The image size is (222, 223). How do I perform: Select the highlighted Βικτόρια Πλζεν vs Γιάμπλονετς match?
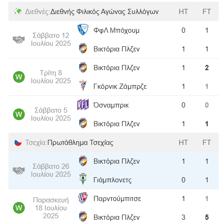point(114,171)
